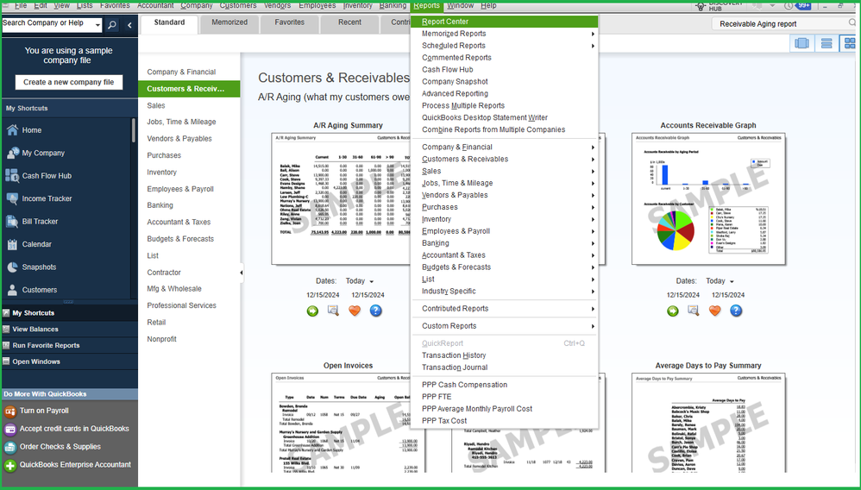The height and width of the screenshot is (490, 861).
Task: Select Vendors & Payables report category
Action: pyautogui.click(x=179, y=139)
